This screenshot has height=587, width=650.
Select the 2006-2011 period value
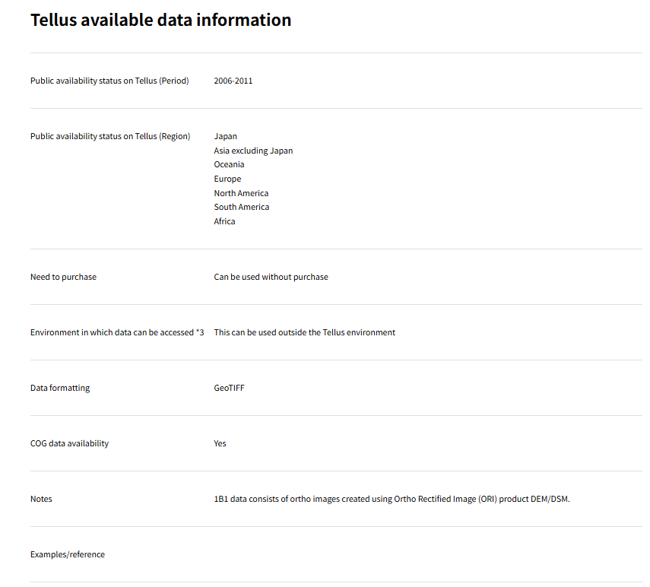tap(233, 81)
